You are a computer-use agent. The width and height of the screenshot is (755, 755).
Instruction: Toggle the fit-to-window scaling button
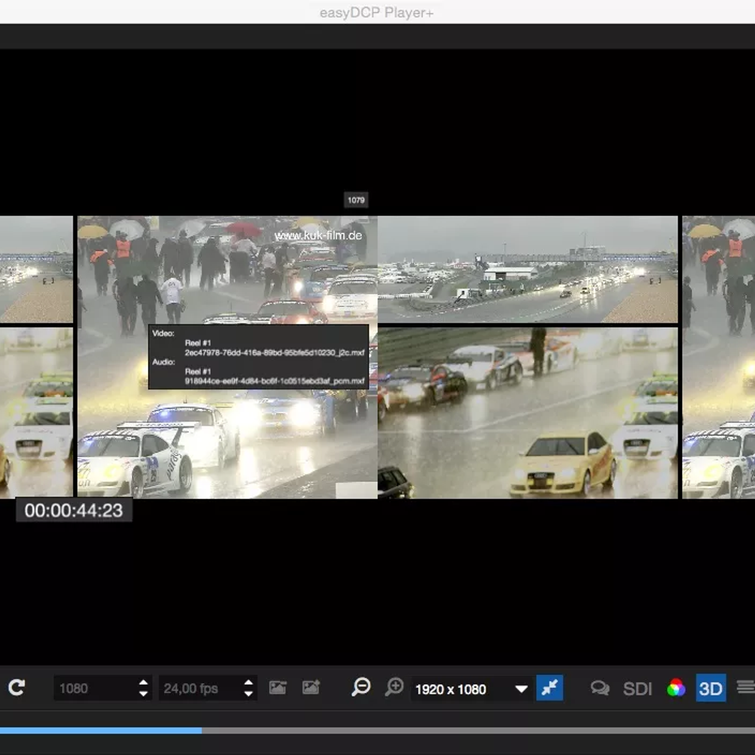pyautogui.click(x=550, y=689)
